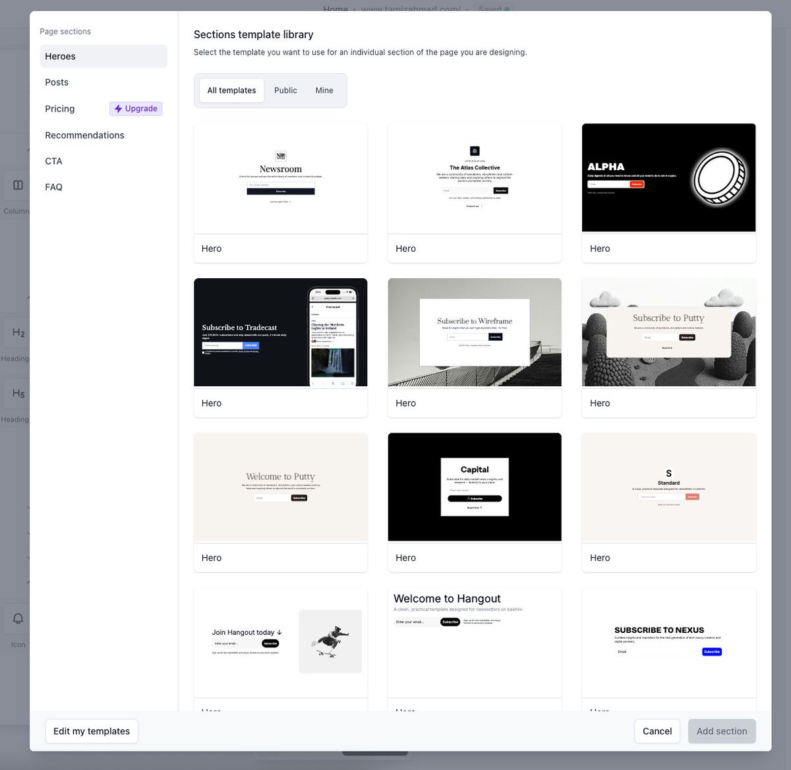Choose the Newsroom hero template

click(281, 192)
